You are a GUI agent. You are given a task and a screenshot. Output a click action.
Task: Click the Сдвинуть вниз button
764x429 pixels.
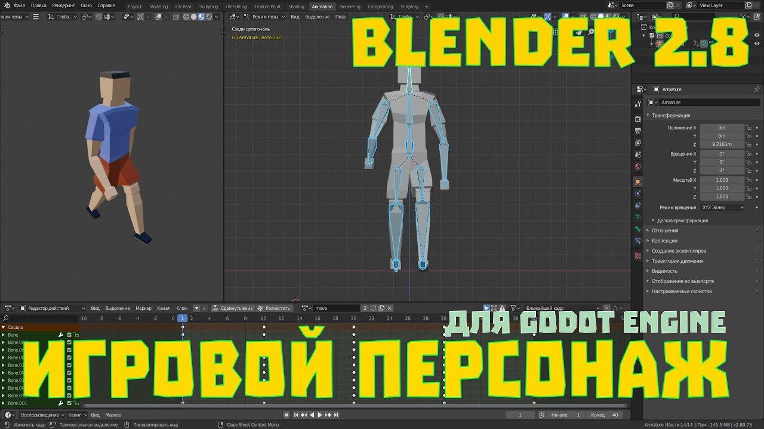233,308
